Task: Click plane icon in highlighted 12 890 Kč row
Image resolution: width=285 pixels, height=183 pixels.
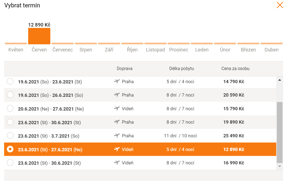Action: coord(117,149)
